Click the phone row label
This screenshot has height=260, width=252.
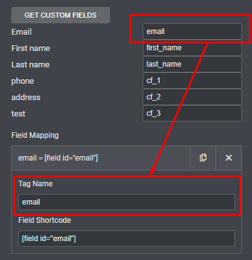pos(23,81)
